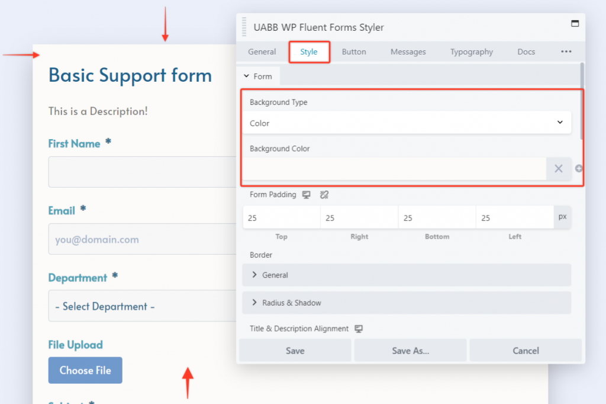
Task: Collapse the Form section
Action: pos(259,76)
